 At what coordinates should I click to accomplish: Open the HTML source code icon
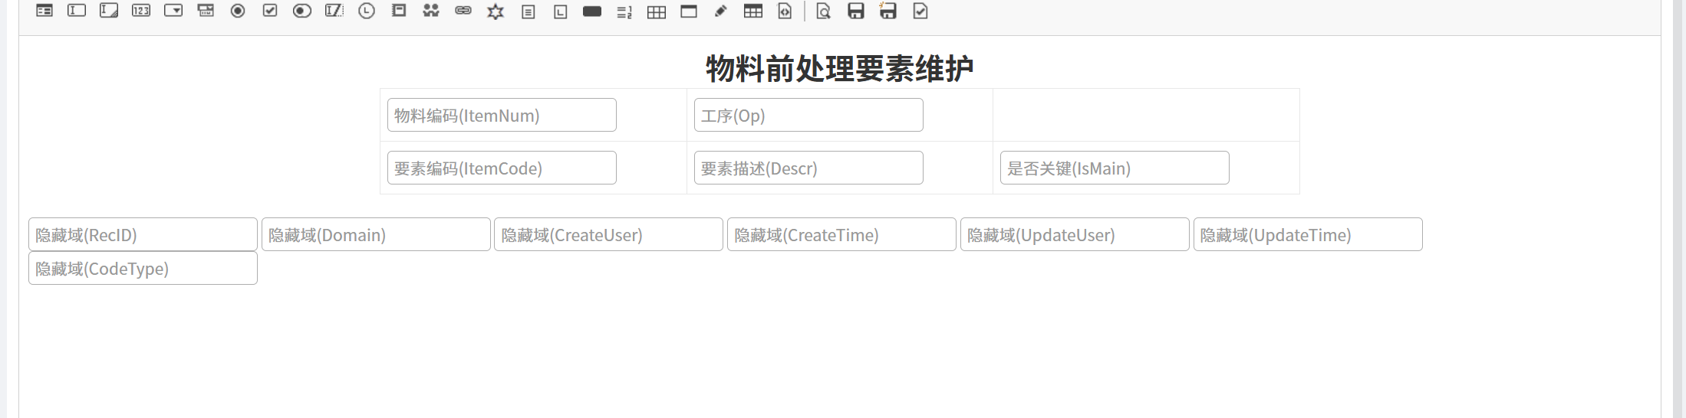pos(785,11)
